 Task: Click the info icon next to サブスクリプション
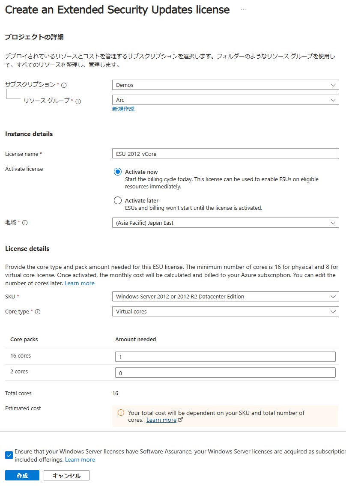pyautogui.click(x=64, y=85)
